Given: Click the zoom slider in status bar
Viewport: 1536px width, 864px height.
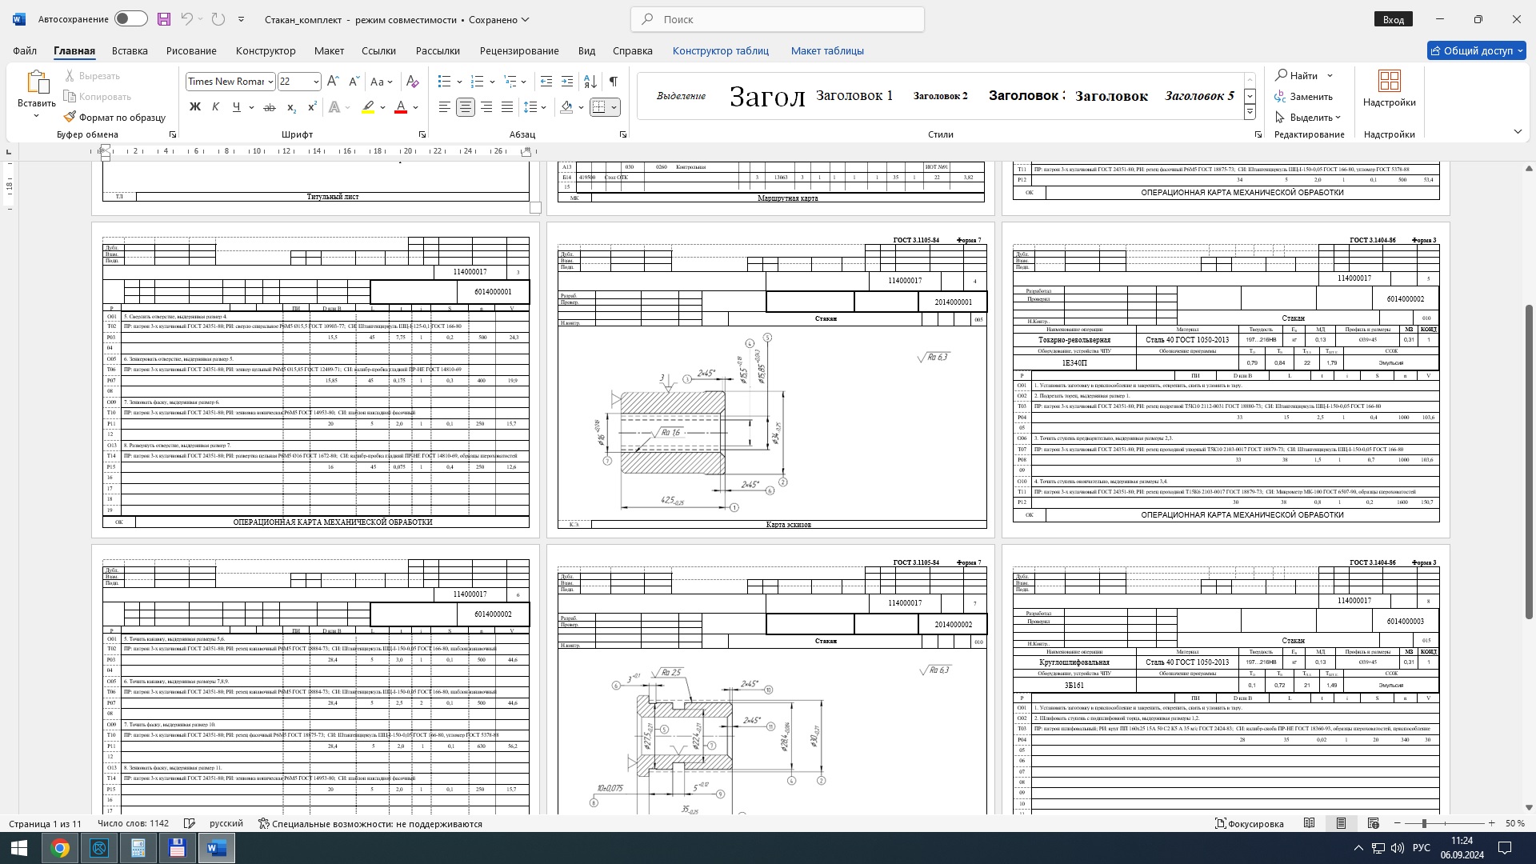Looking at the screenshot, I should coord(1424,823).
